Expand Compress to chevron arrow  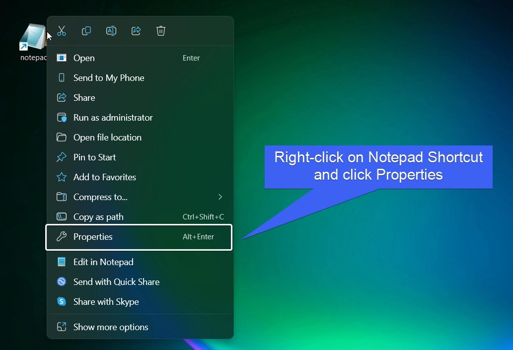(x=220, y=197)
